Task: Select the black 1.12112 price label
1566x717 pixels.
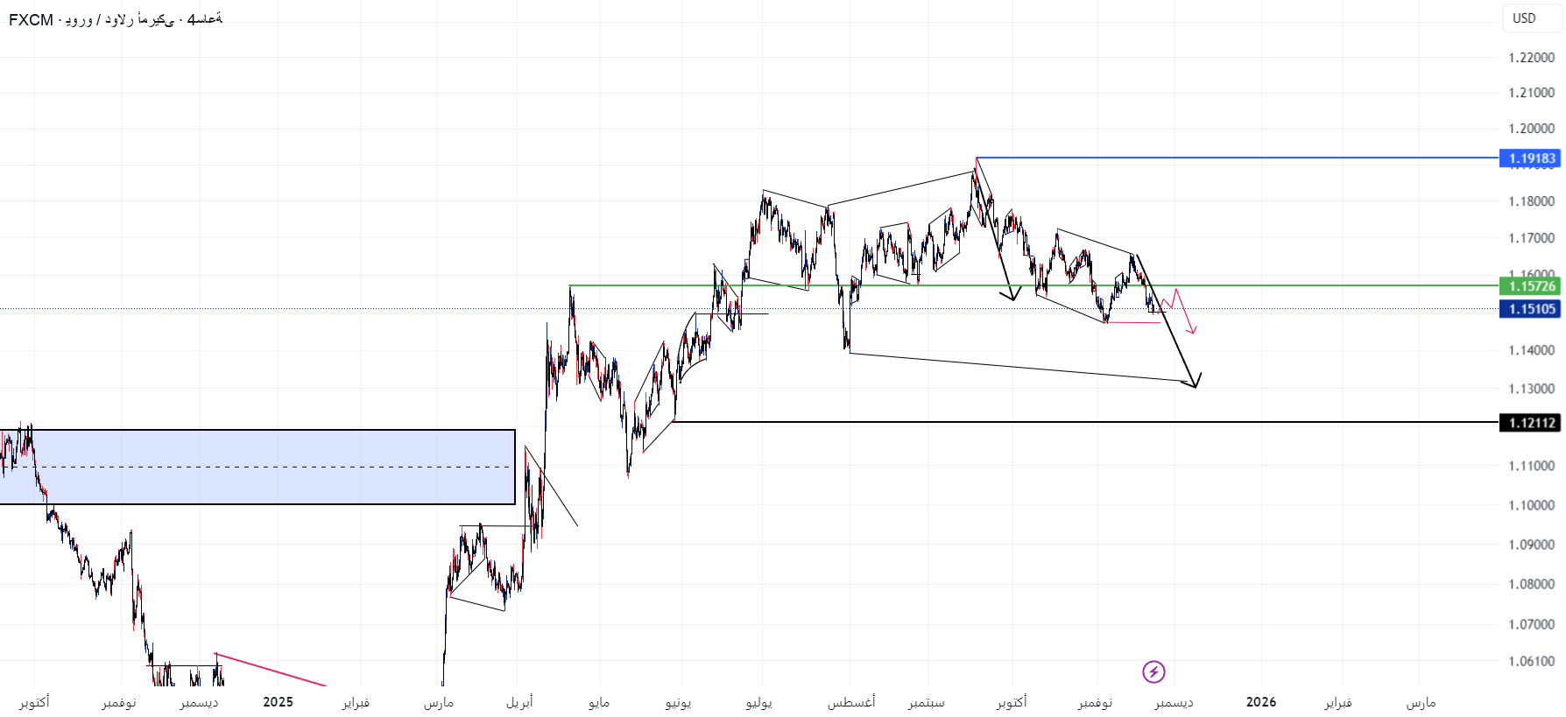Action: (1531, 423)
